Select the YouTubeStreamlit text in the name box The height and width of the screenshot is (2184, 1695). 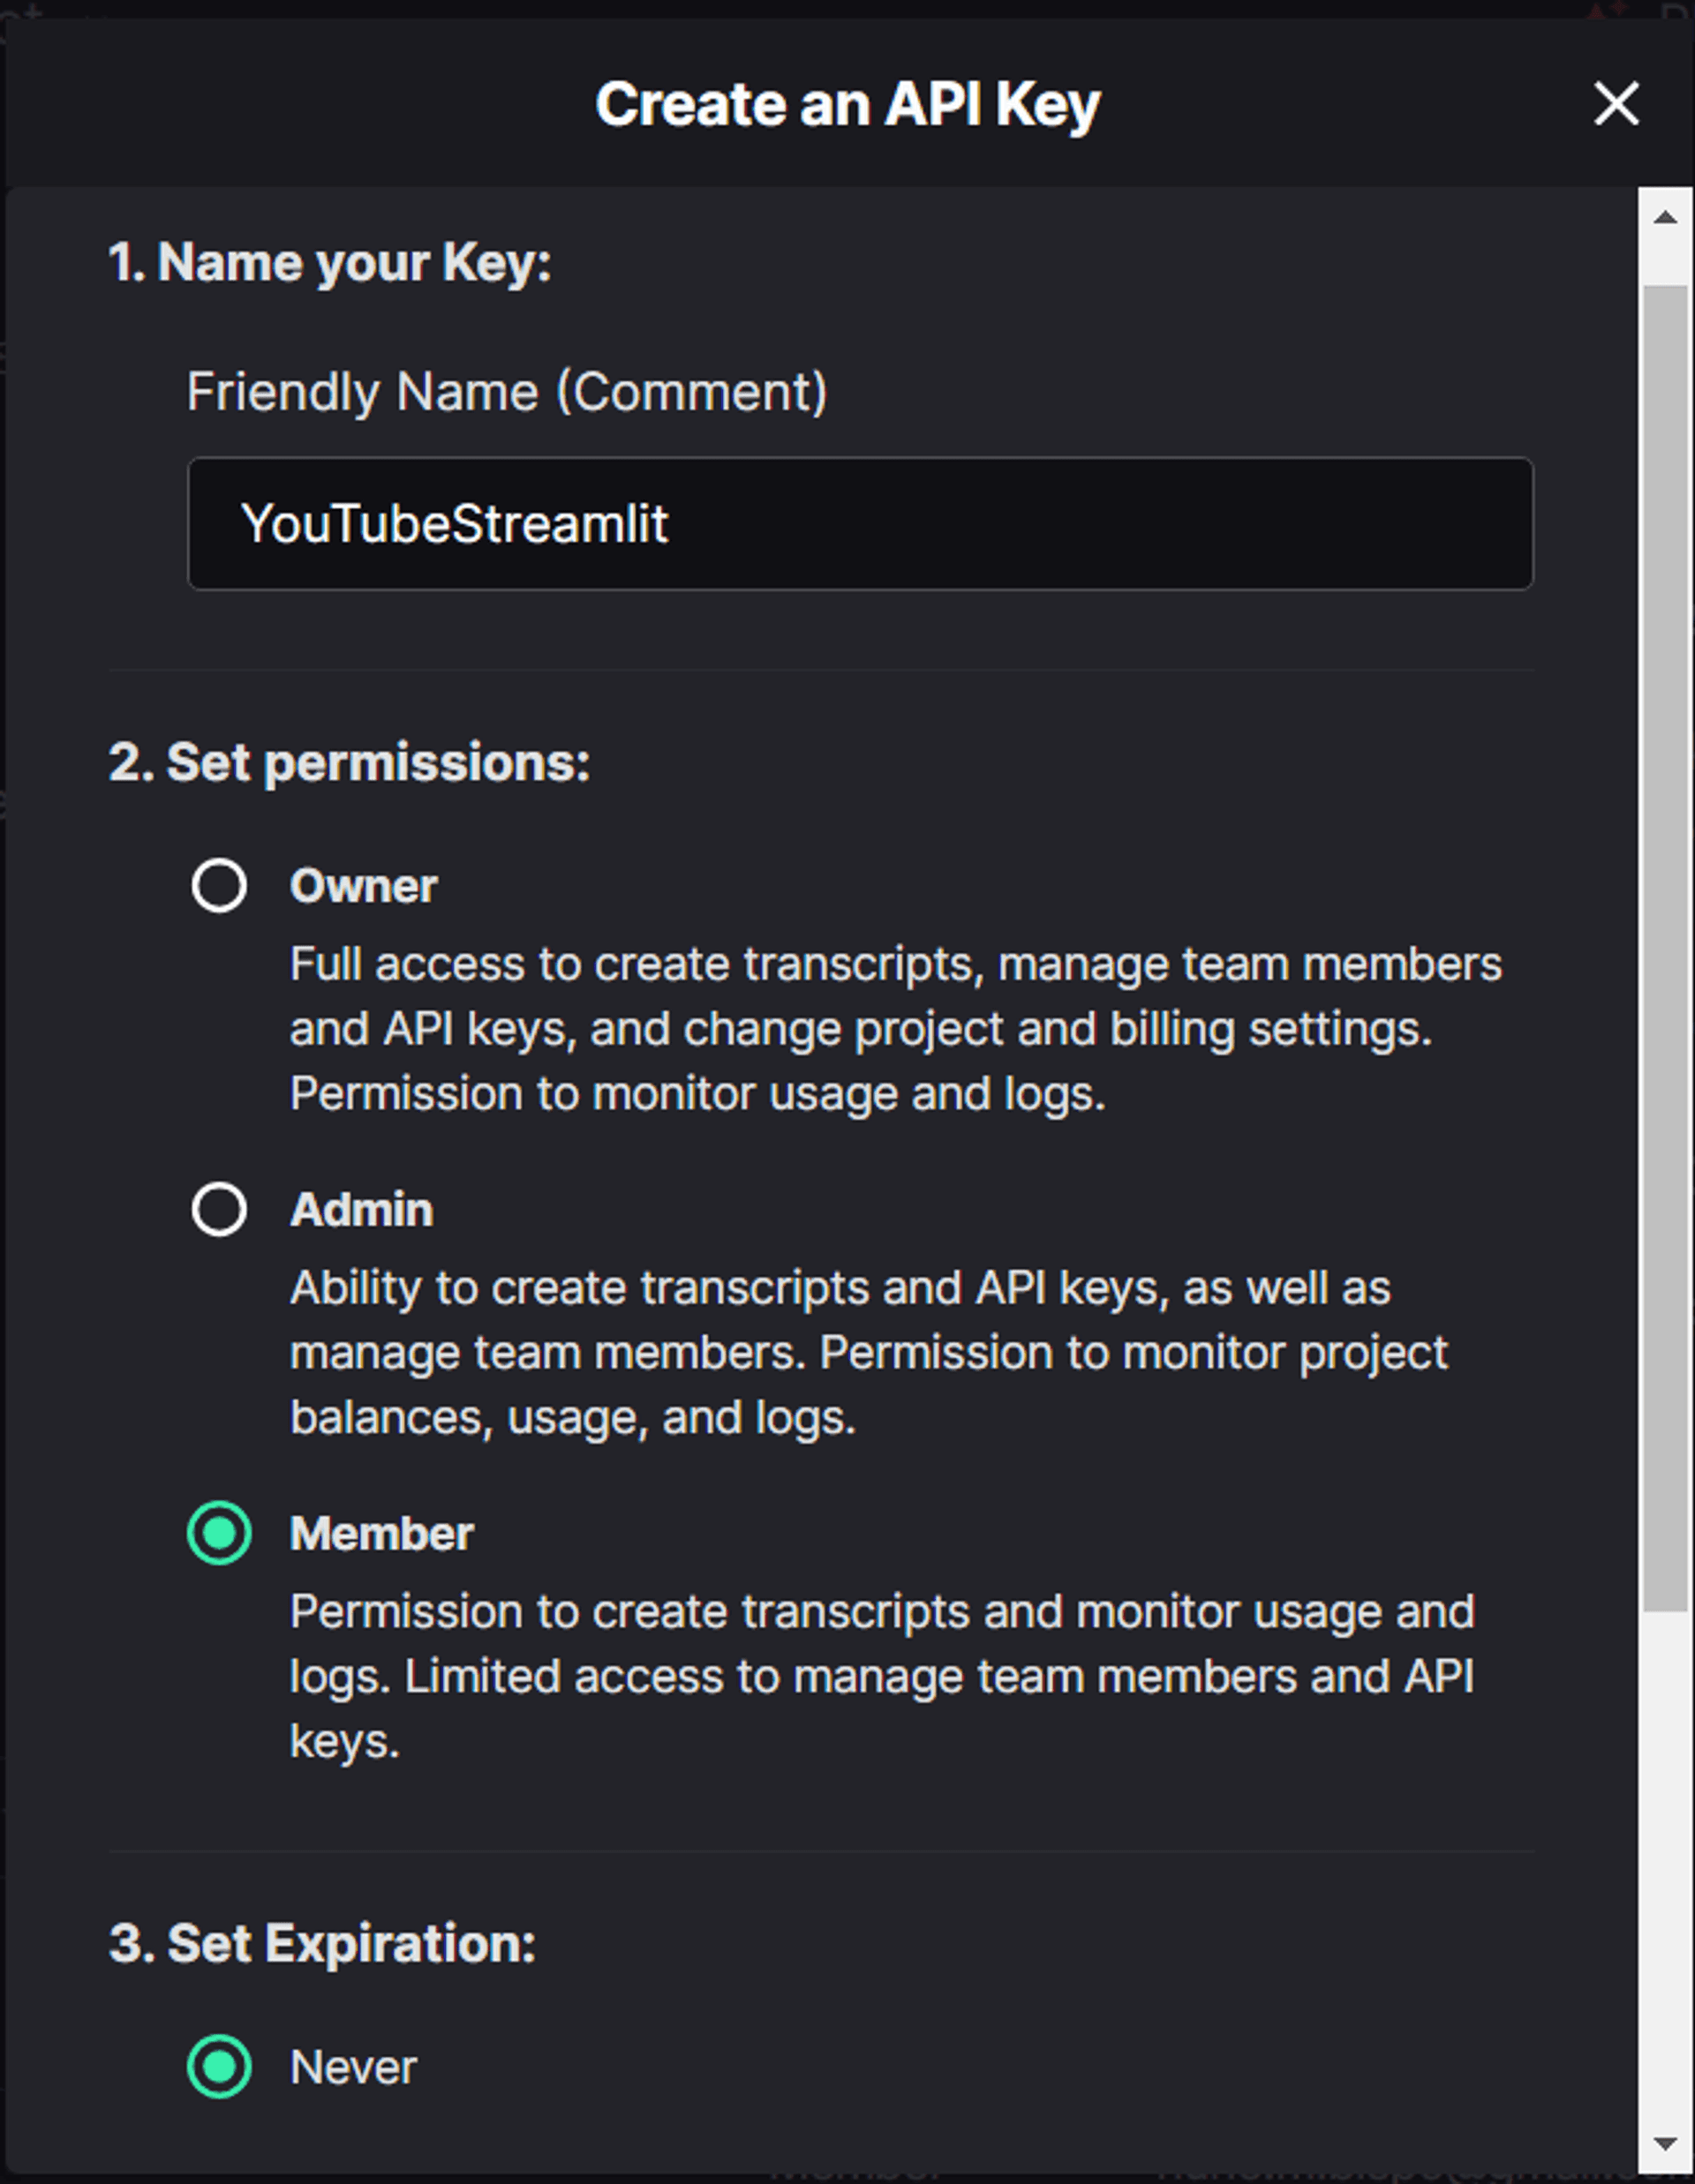tap(458, 524)
